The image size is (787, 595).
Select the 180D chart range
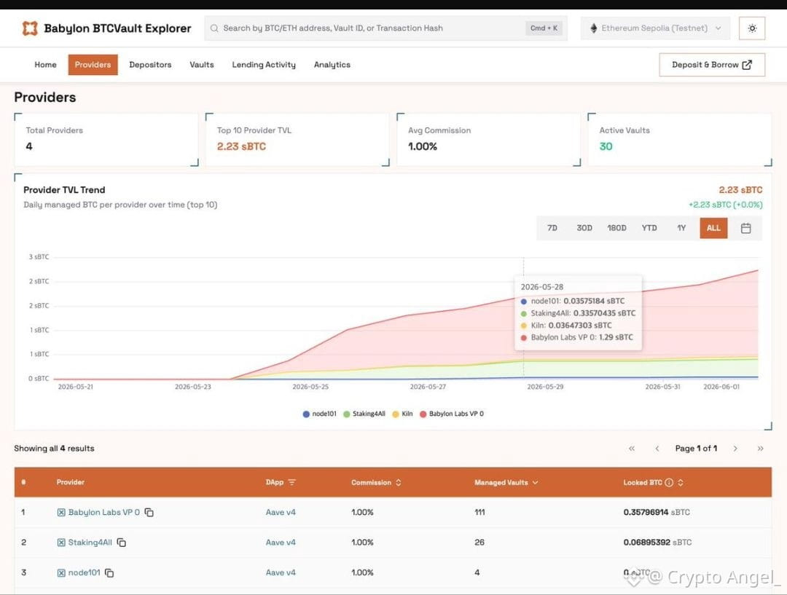tap(617, 228)
